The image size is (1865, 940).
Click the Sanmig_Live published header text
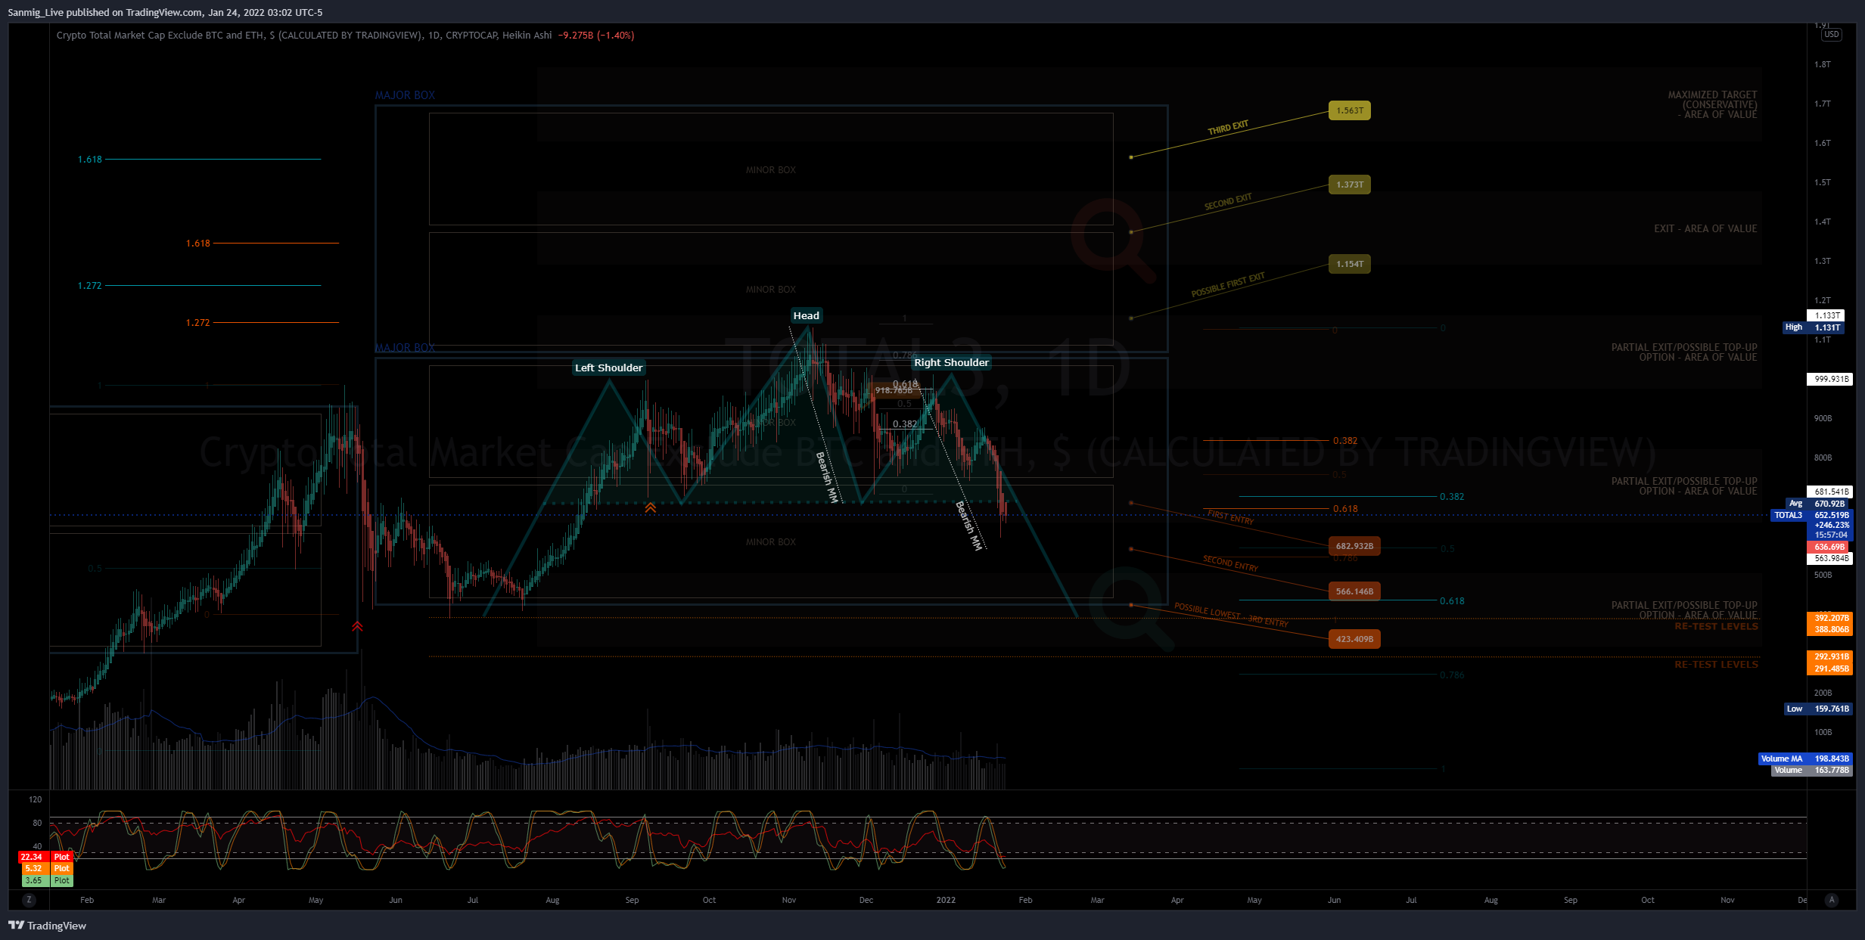click(165, 12)
